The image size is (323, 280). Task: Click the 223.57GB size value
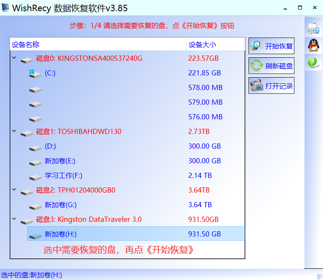[203, 58]
